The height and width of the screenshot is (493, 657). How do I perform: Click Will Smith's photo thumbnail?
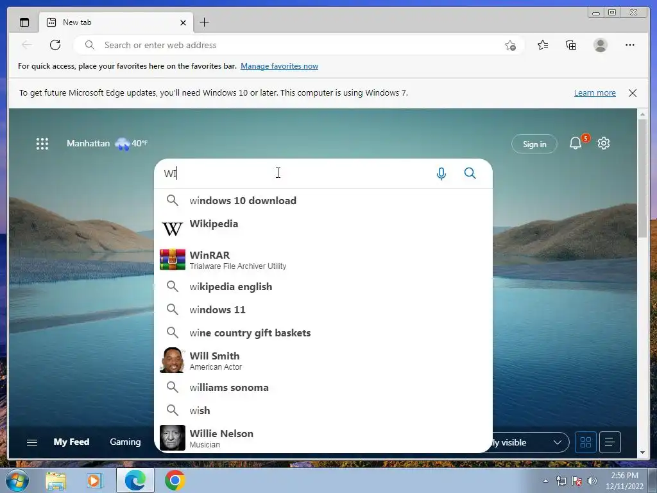[172, 360]
